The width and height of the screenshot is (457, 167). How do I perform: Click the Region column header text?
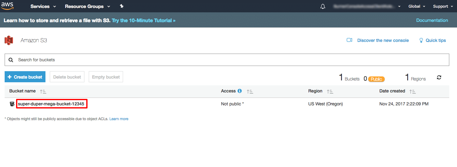pyautogui.click(x=315, y=91)
